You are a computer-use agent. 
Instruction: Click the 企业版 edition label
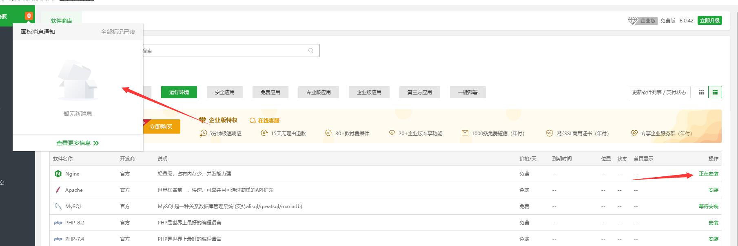coord(648,21)
